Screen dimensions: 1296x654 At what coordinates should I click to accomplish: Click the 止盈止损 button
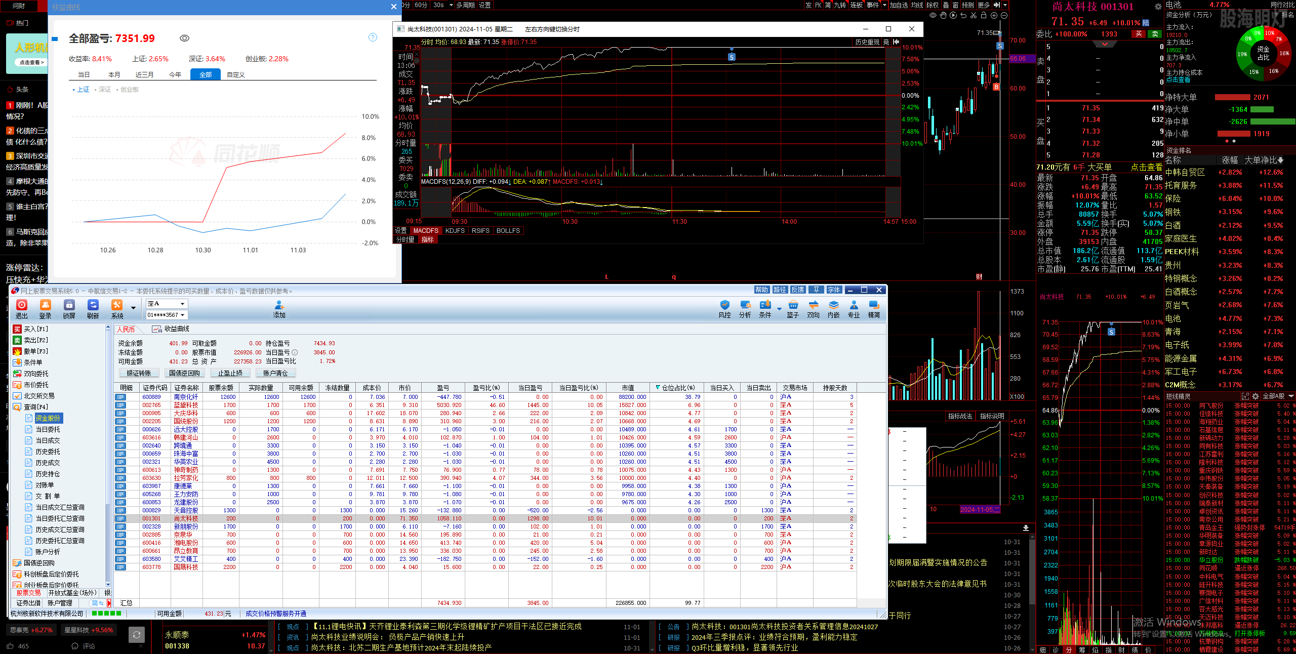(230, 373)
